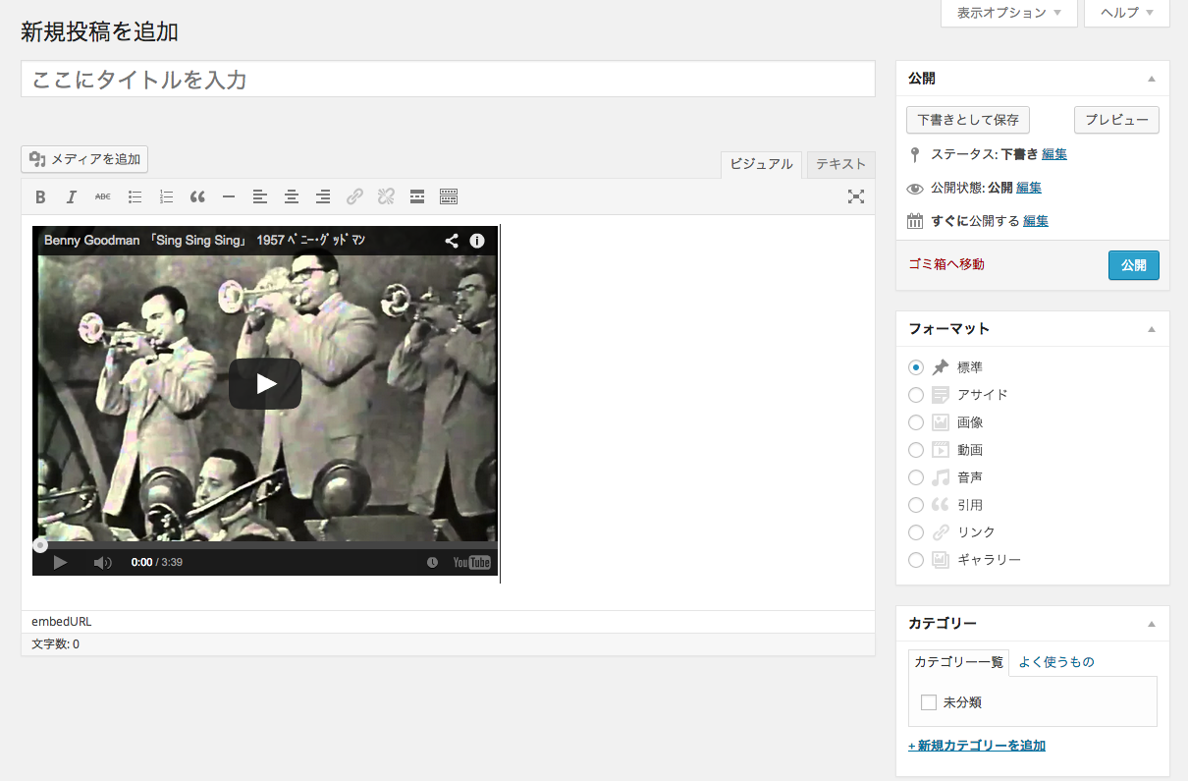Move post to trash via ゴミ箱へ移動
Screen dimensions: 1188x781
coord(946,264)
